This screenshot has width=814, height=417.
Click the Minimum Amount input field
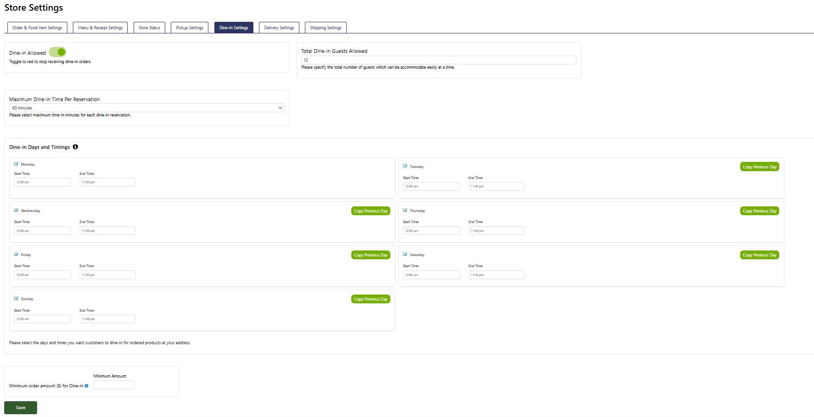(x=114, y=385)
